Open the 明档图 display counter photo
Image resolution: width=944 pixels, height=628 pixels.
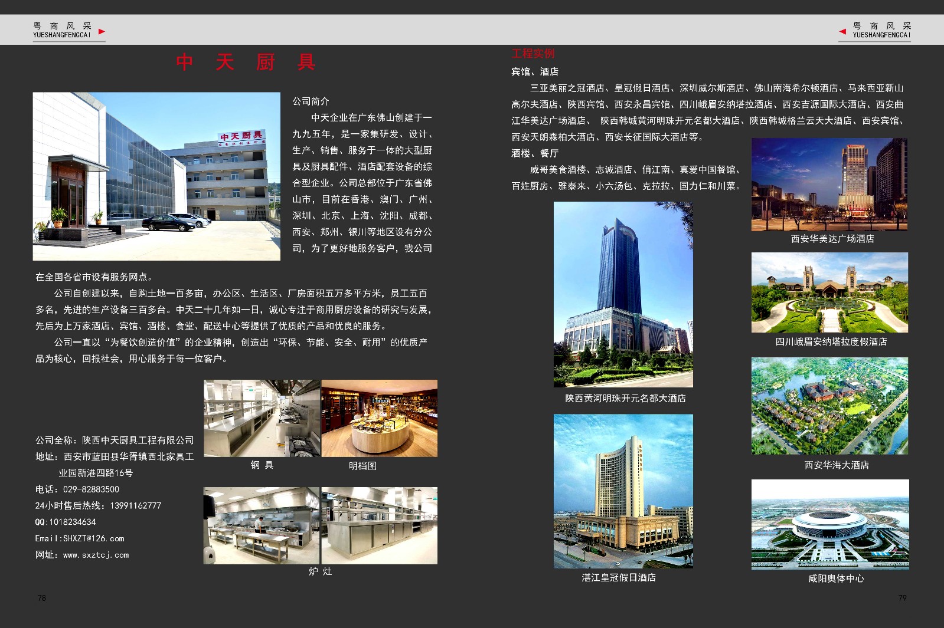pos(380,418)
